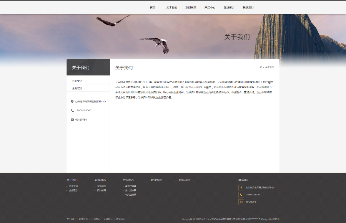Open 联系我们 in the top navigation
This screenshot has width=346, height=223.
coord(248,8)
